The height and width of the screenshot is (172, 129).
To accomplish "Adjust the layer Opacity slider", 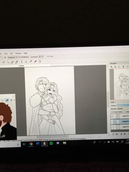I will [x=123, y=105].
